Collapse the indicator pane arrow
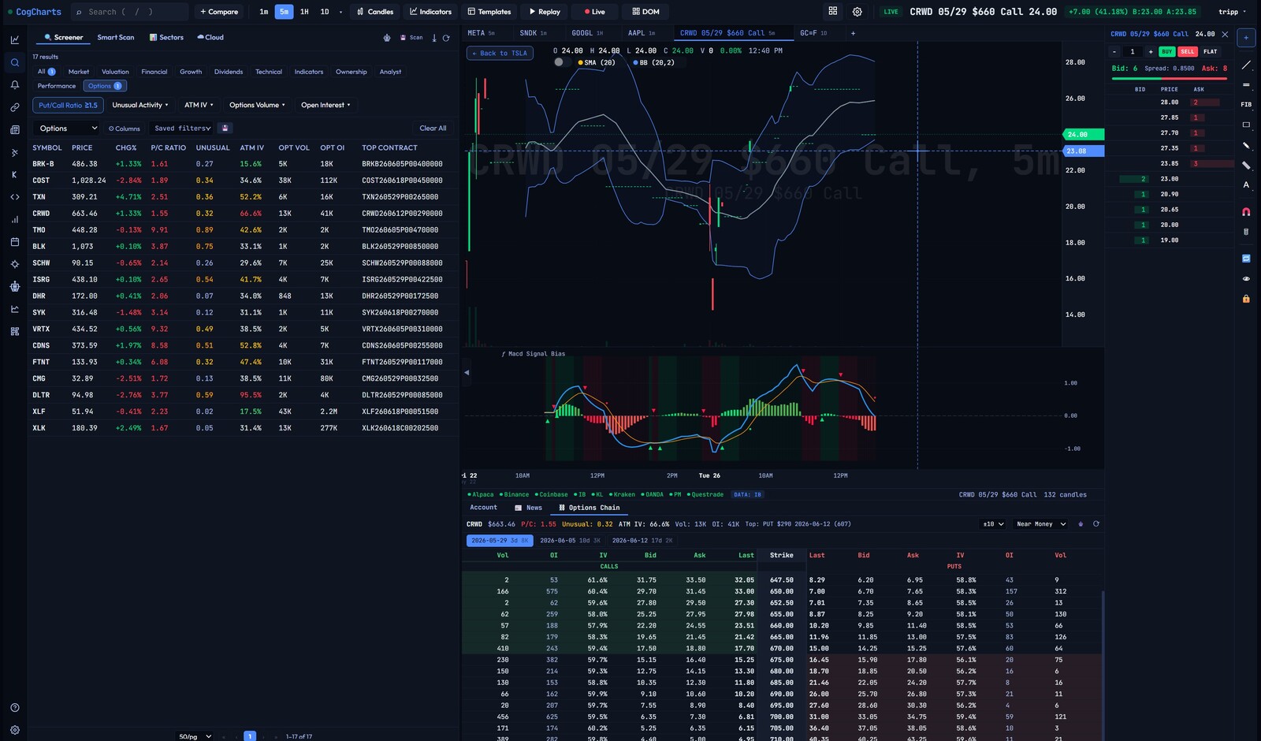 (467, 372)
